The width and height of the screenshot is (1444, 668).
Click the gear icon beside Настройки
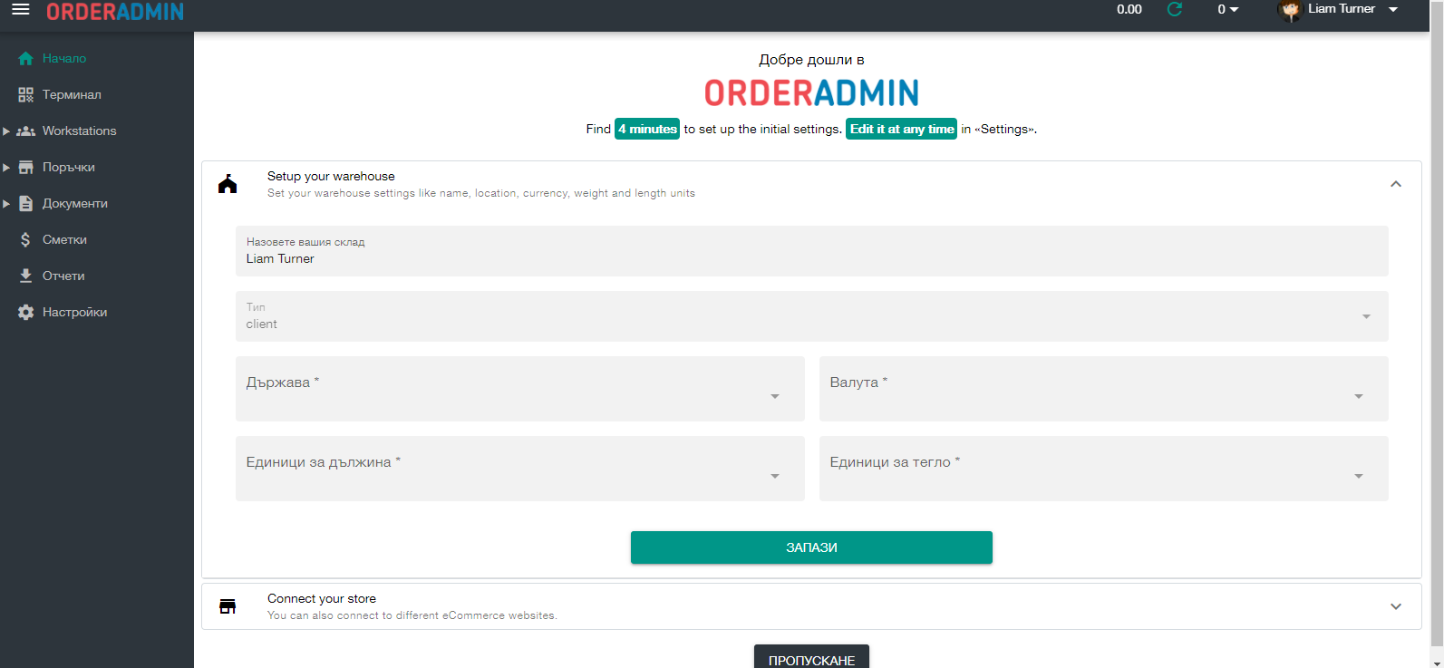tap(25, 312)
